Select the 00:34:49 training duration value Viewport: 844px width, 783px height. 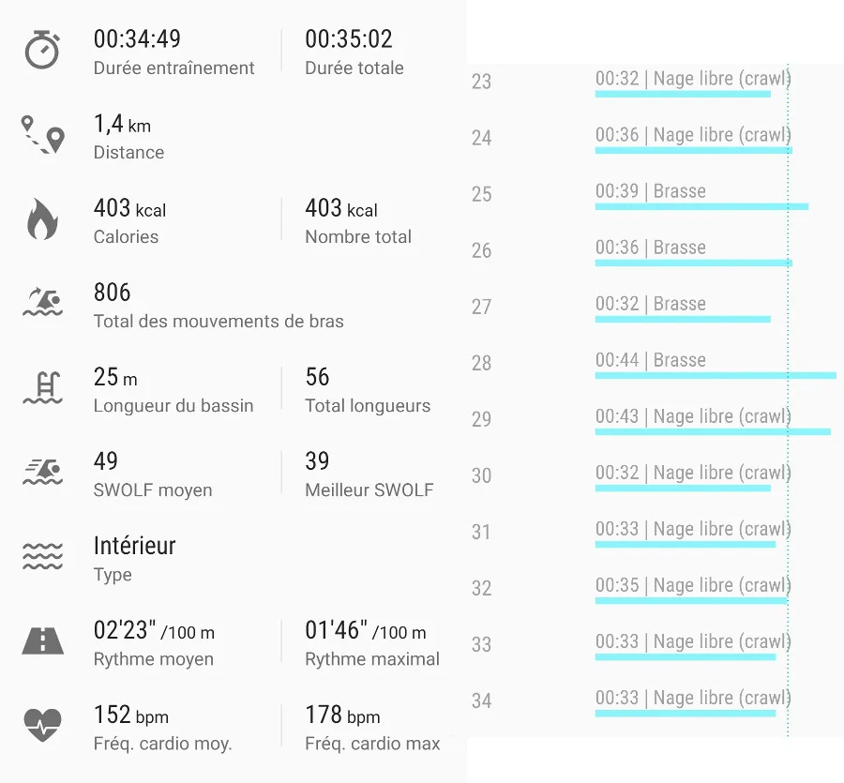(137, 39)
